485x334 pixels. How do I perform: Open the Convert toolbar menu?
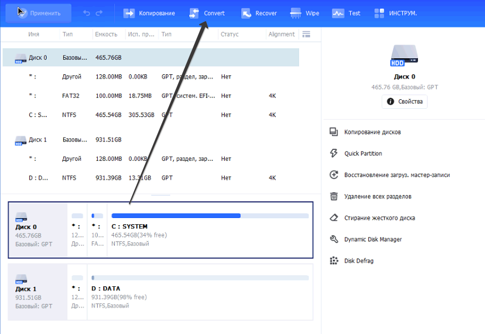pos(207,13)
